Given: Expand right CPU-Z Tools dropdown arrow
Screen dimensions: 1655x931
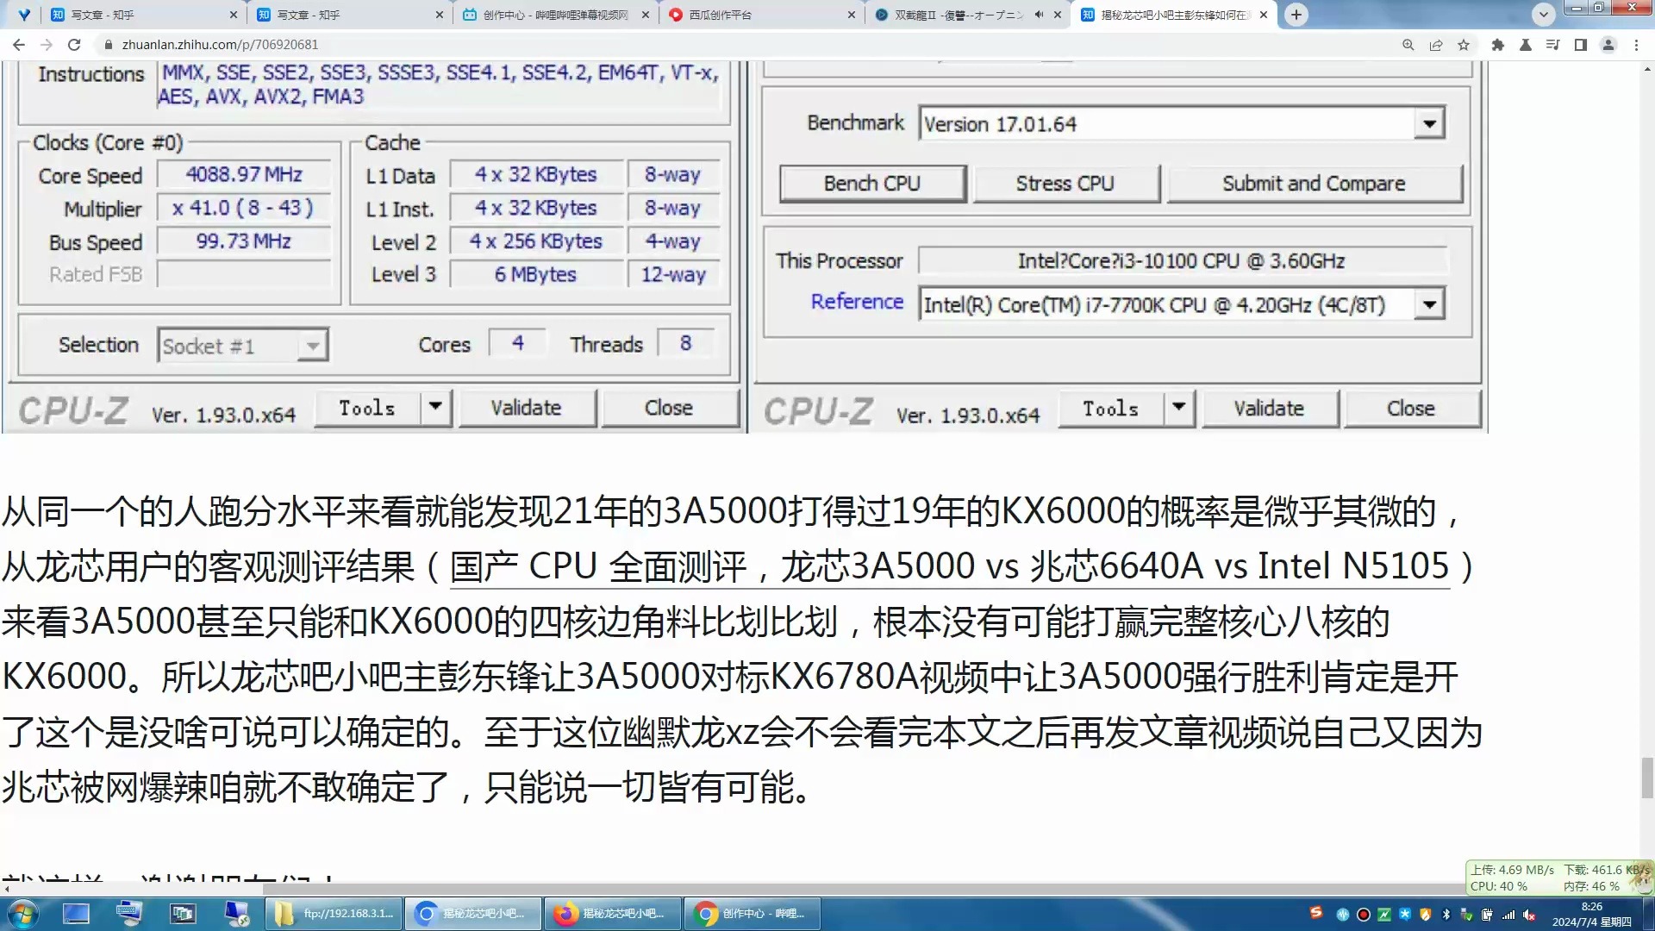Looking at the screenshot, I should click(1179, 409).
